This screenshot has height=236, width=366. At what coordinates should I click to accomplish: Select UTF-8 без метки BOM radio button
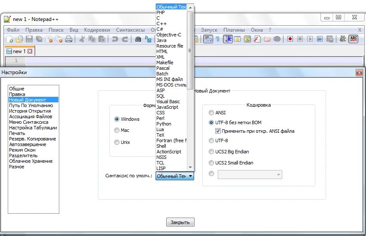[211, 122]
